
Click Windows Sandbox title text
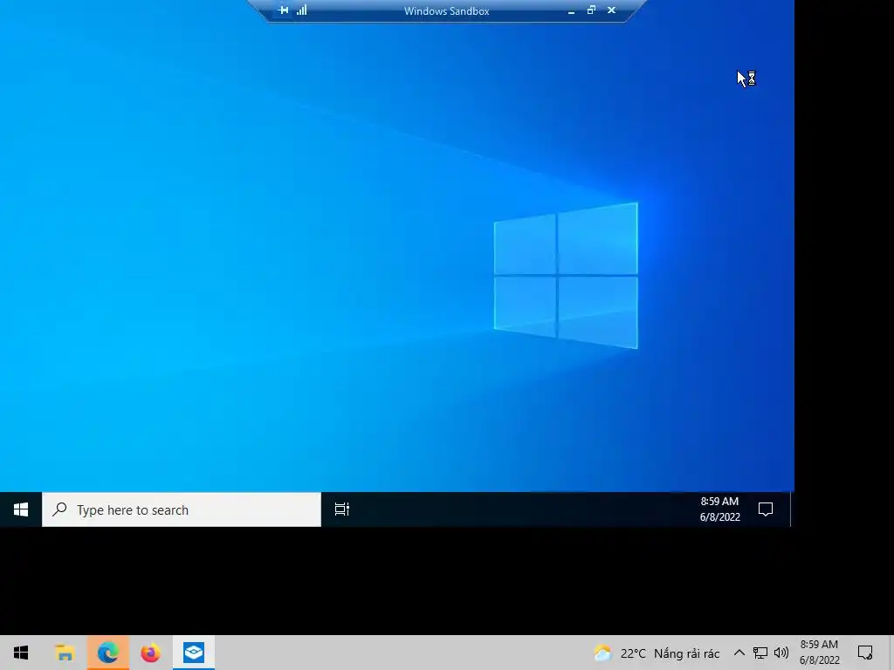click(446, 10)
